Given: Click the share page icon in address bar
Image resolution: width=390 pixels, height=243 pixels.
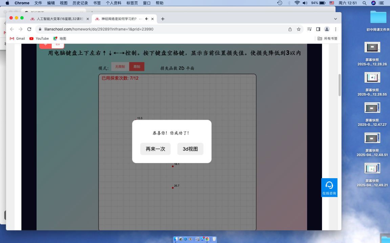Looking at the screenshot, I should (x=290, y=29).
